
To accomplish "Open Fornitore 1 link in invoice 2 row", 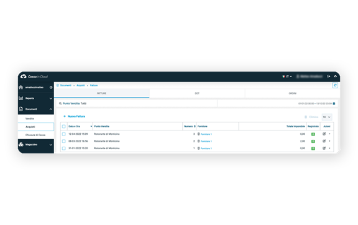I will pyautogui.click(x=206, y=141).
